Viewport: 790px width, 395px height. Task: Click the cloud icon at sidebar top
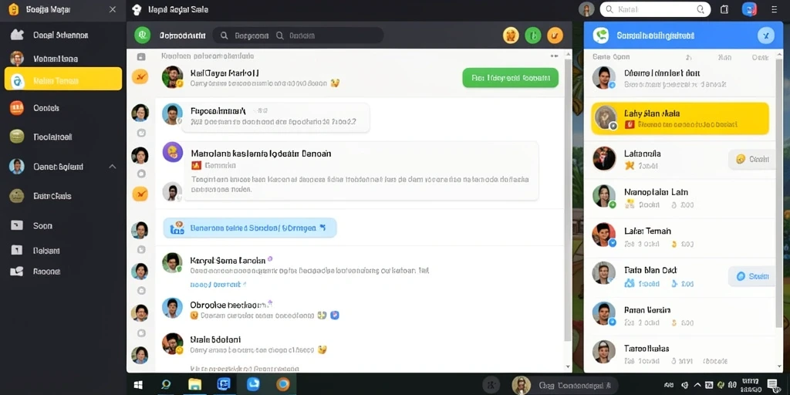click(x=17, y=35)
